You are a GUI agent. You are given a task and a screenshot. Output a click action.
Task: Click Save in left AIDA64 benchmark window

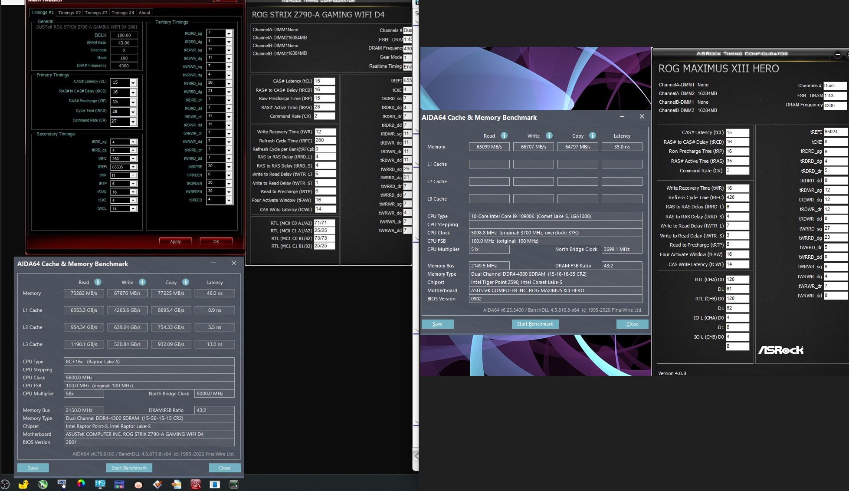click(33, 468)
